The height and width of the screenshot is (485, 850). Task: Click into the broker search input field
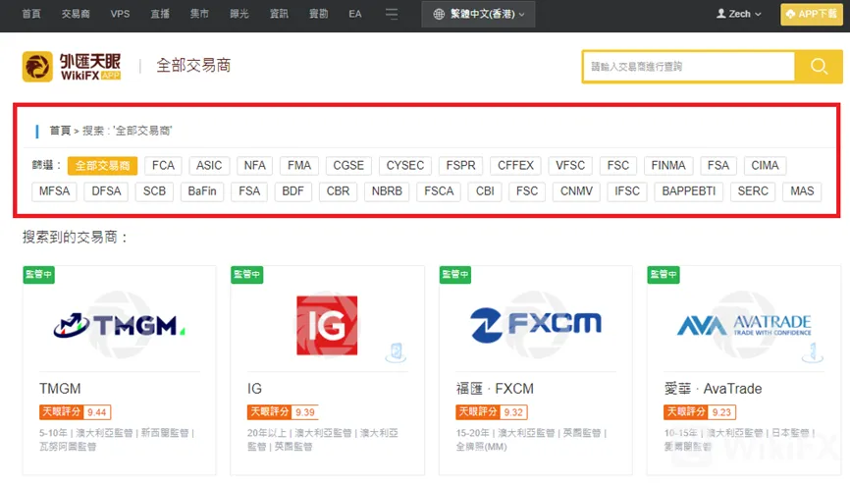click(x=689, y=67)
